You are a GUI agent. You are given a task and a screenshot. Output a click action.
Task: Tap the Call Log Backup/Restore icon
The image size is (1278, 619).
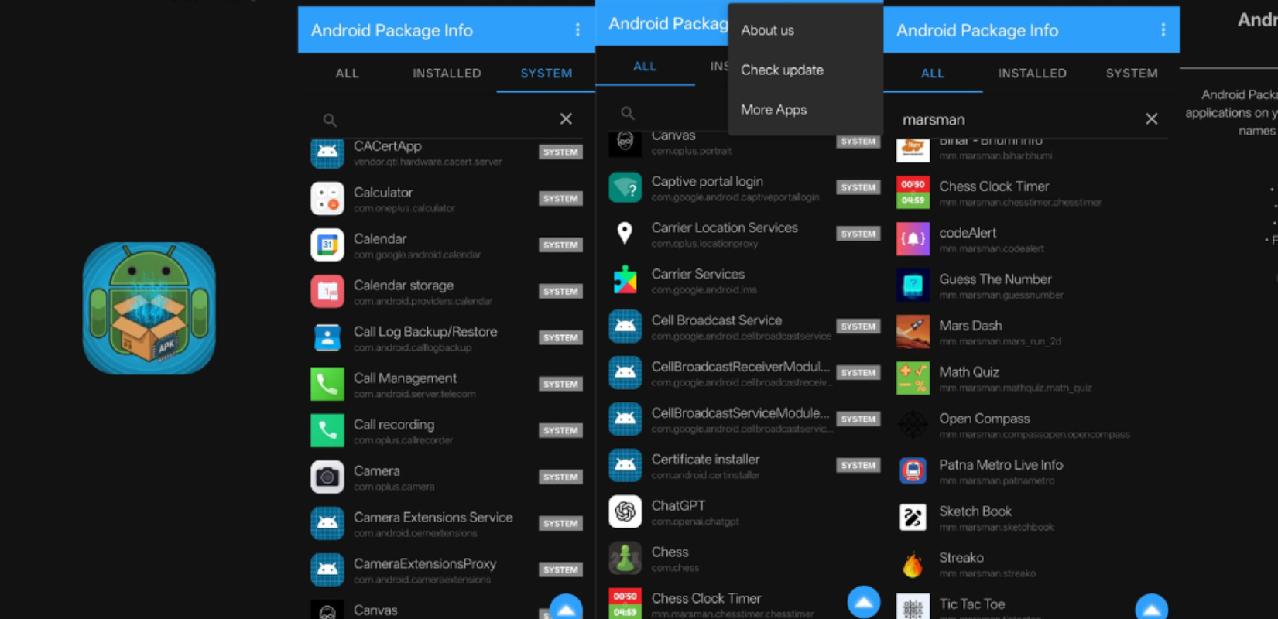[x=327, y=338]
